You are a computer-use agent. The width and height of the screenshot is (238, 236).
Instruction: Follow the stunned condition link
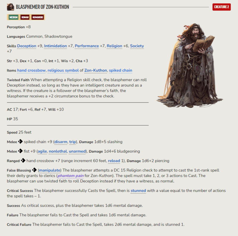pos(138,190)
